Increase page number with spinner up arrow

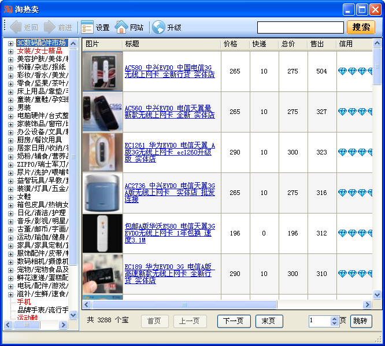point(334,318)
